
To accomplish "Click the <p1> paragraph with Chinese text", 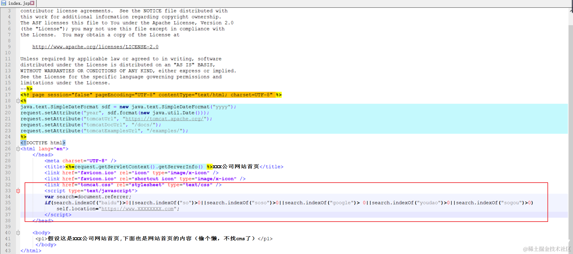I will (x=154, y=239).
